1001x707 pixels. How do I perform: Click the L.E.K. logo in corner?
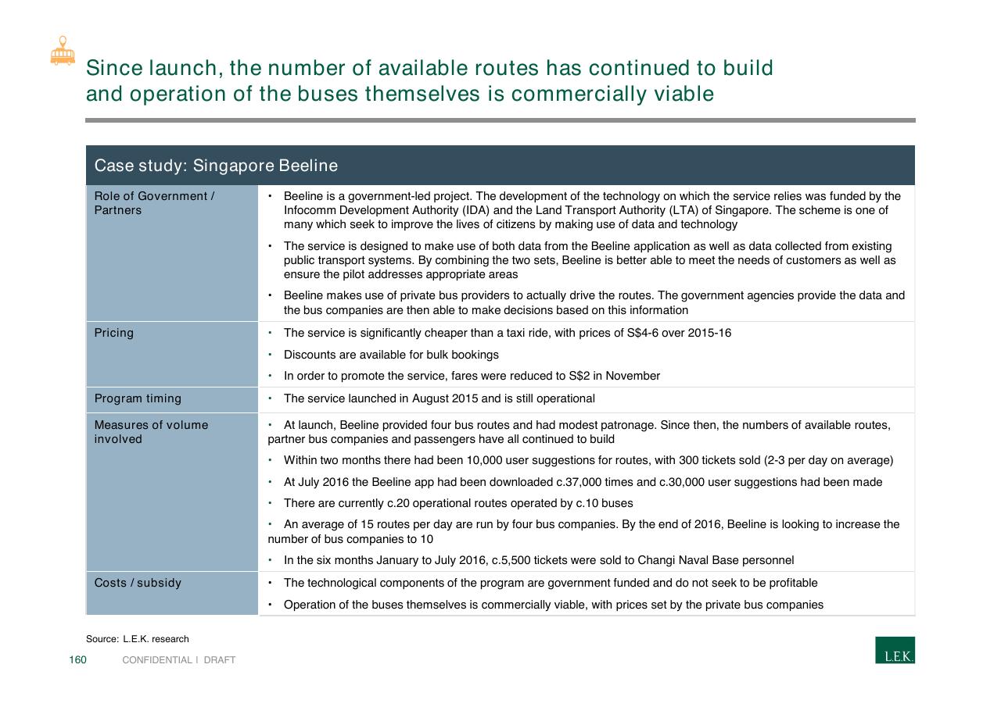click(x=895, y=650)
